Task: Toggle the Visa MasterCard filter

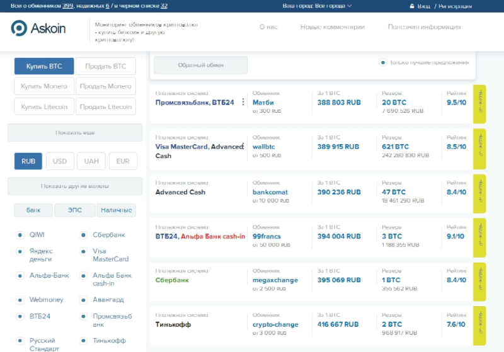Action: tap(83, 251)
